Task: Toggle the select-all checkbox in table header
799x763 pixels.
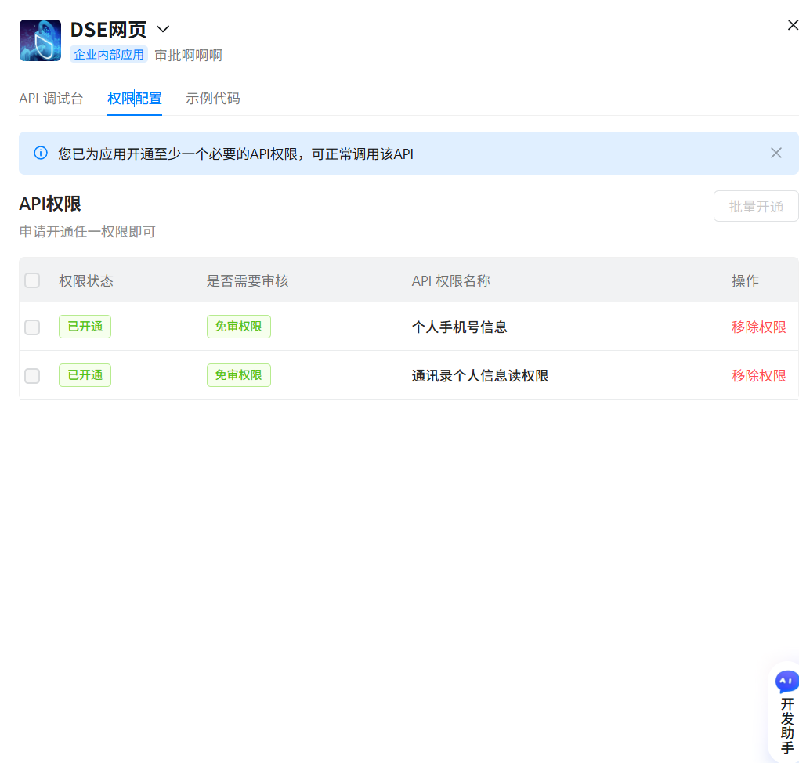Action: point(32,280)
